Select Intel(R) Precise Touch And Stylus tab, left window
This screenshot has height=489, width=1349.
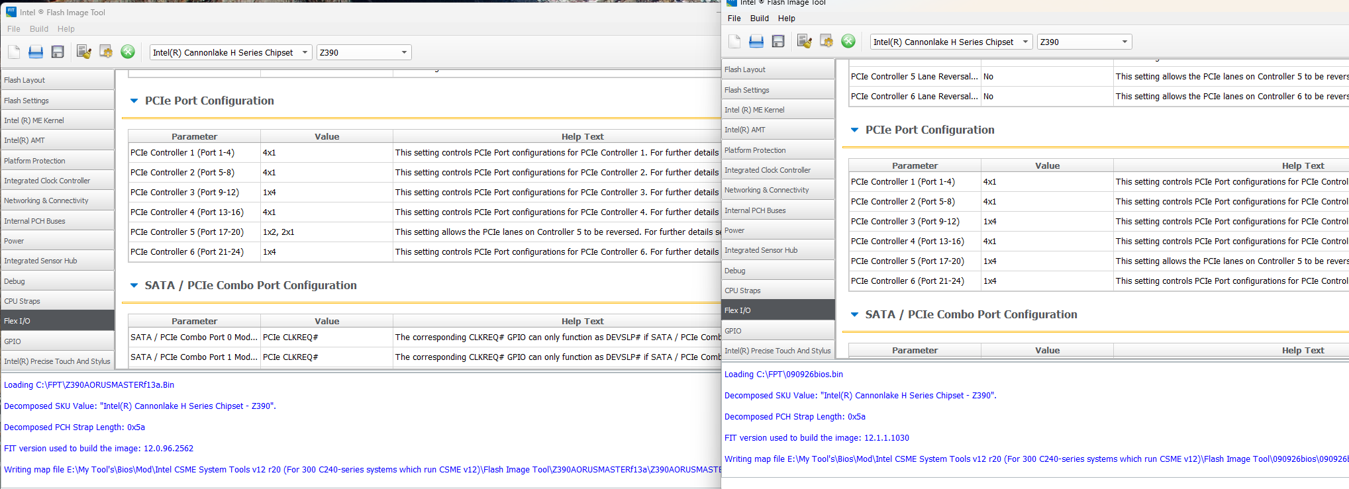(58, 361)
